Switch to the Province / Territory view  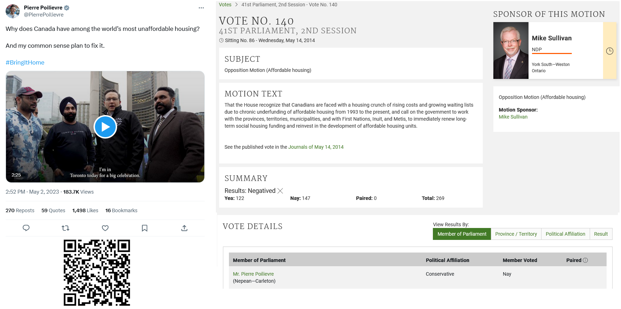[516, 234]
